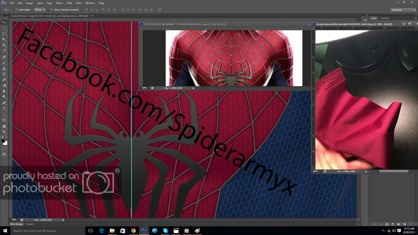
Task: Reset to default foreground and background colors
Action: (2, 136)
